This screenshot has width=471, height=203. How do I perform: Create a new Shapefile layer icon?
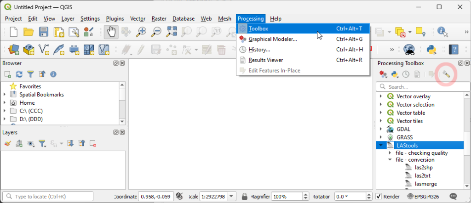tap(44, 50)
